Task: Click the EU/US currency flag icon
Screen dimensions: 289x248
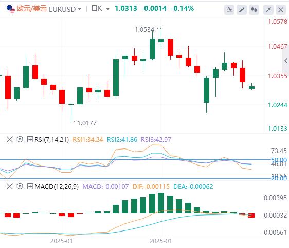Action: click(10, 9)
